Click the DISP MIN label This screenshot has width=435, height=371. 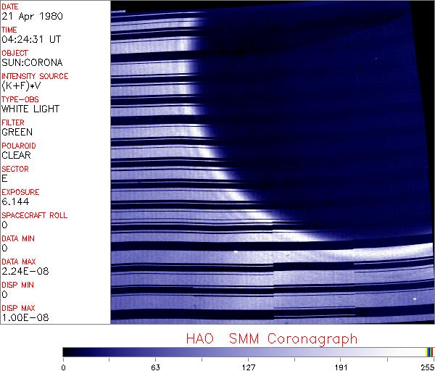[x=17, y=285]
